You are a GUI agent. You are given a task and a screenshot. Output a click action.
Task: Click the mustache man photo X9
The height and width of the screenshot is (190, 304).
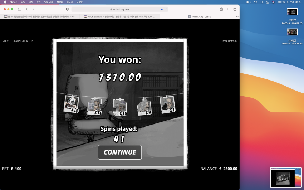point(144,107)
